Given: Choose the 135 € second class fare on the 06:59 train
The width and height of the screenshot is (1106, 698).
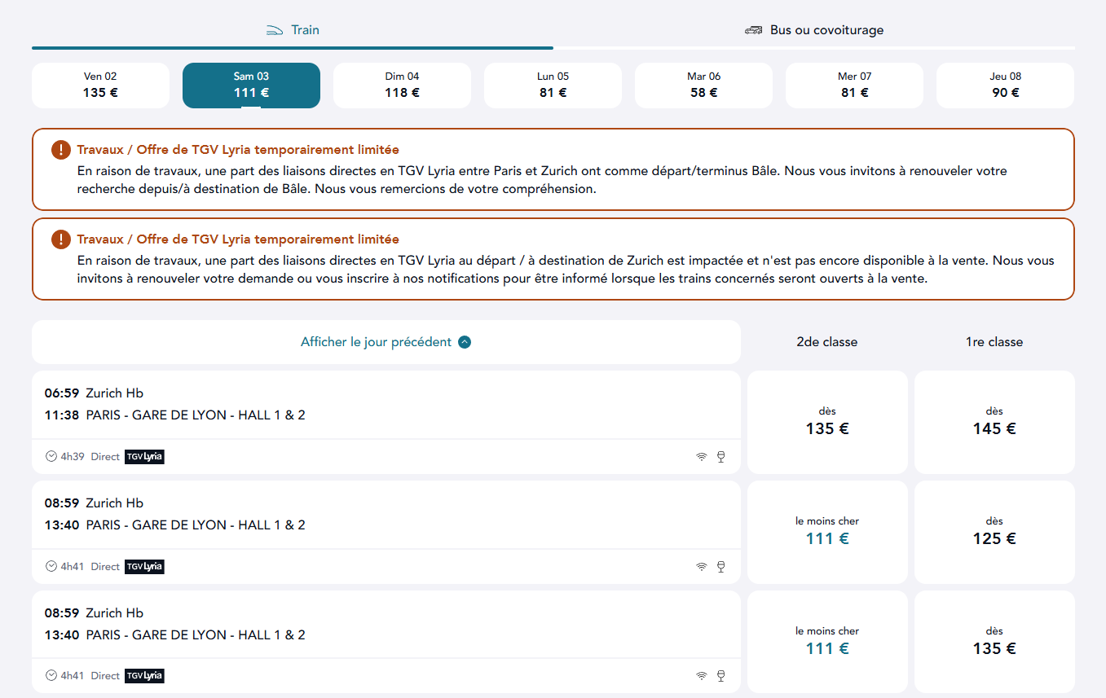Looking at the screenshot, I should pyautogui.click(x=827, y=422).
